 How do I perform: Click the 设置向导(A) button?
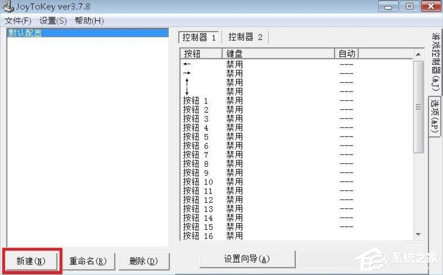[247, 259]
